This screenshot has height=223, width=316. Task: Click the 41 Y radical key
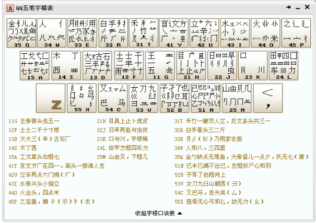(174, 33)
